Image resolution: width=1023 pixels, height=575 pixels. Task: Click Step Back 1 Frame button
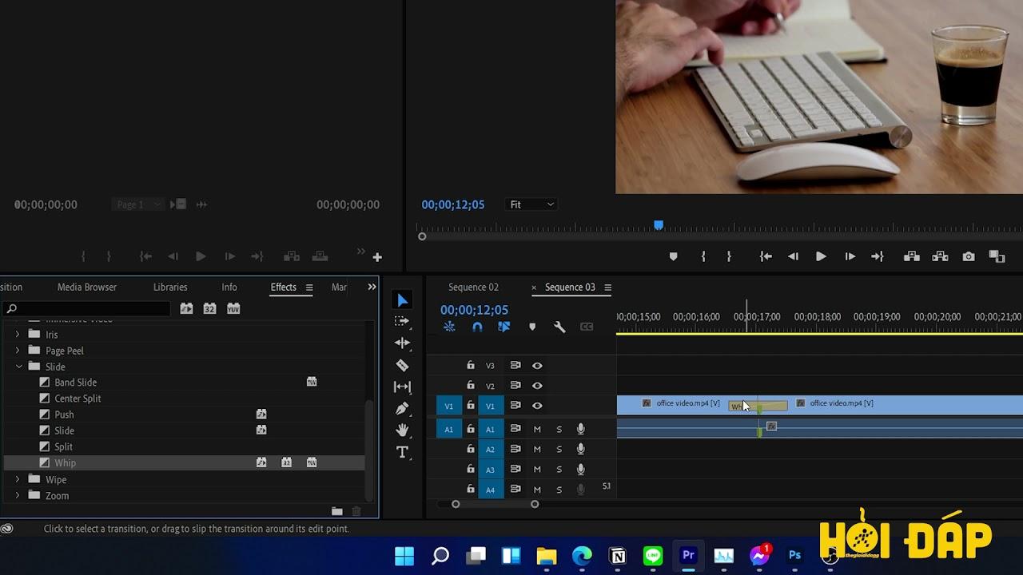pos(793,256)
